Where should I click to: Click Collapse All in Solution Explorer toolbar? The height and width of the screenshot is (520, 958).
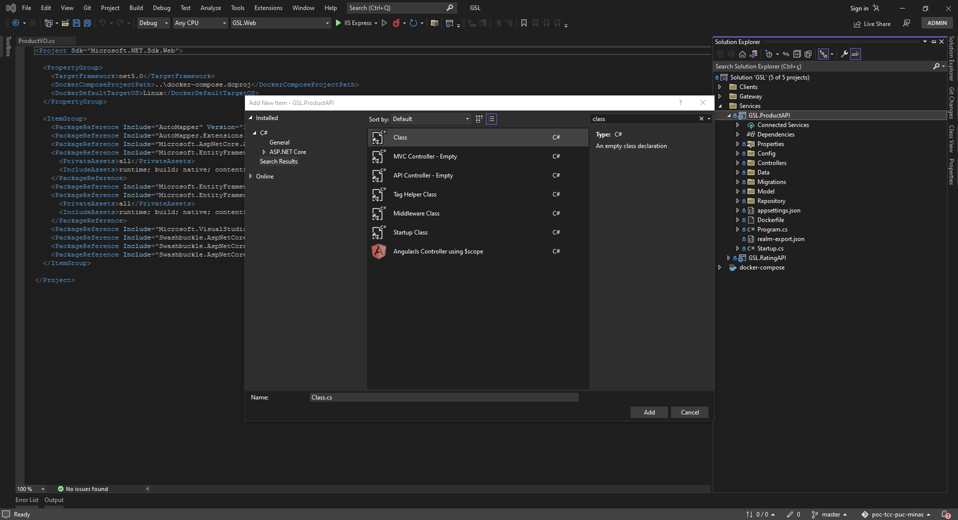pos(797,54)
